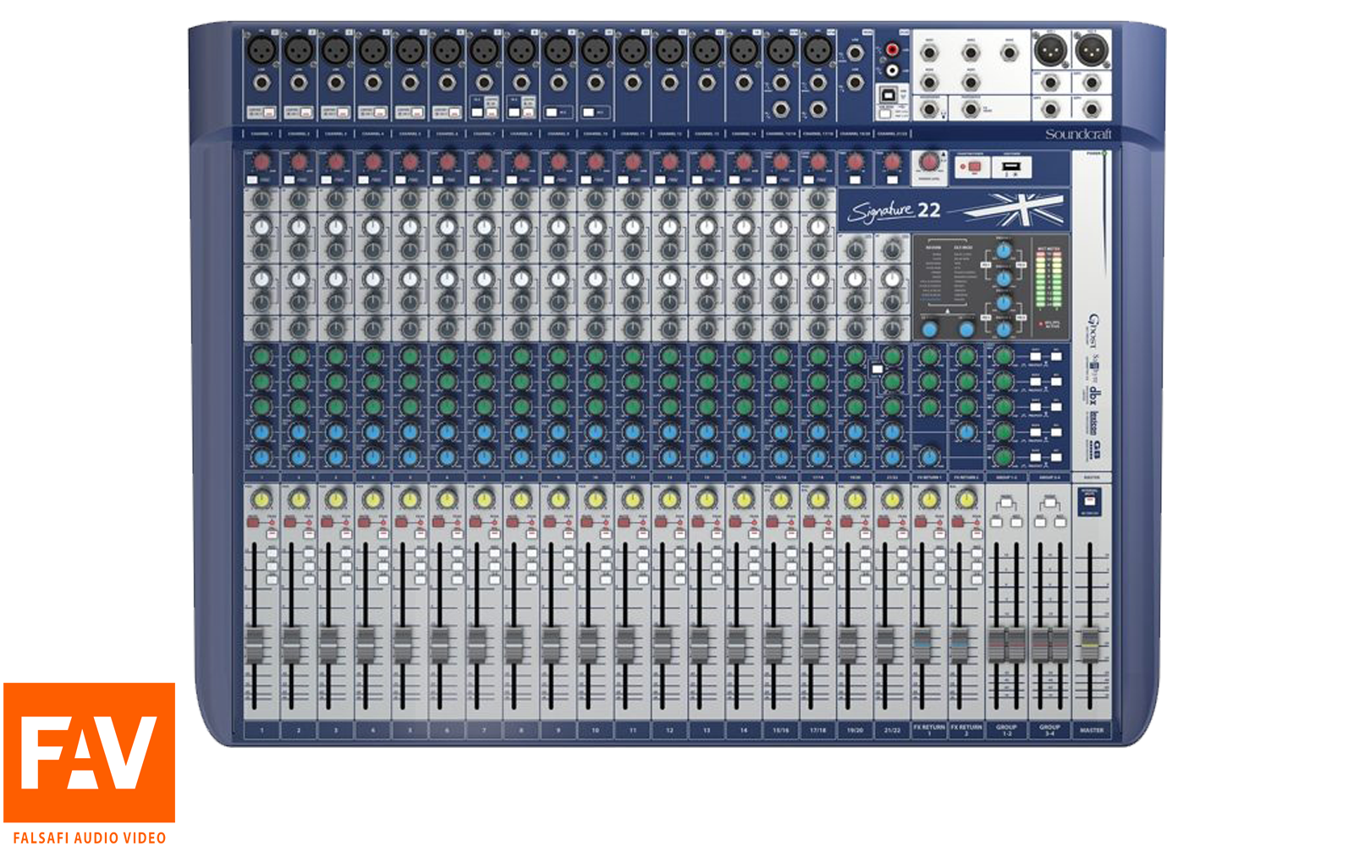Screen dimensions: 1354x846
Task: Click the USB power port socket
Action: tap(1010, 167)
